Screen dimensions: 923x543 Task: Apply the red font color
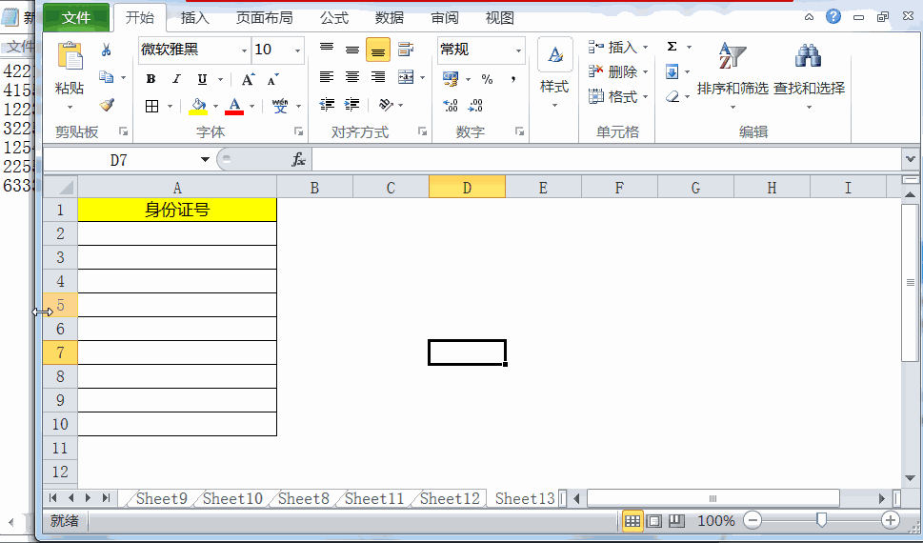point(234,106)
